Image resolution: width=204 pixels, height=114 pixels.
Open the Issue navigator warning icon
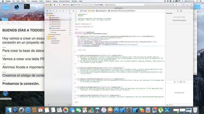click(57, 11)
